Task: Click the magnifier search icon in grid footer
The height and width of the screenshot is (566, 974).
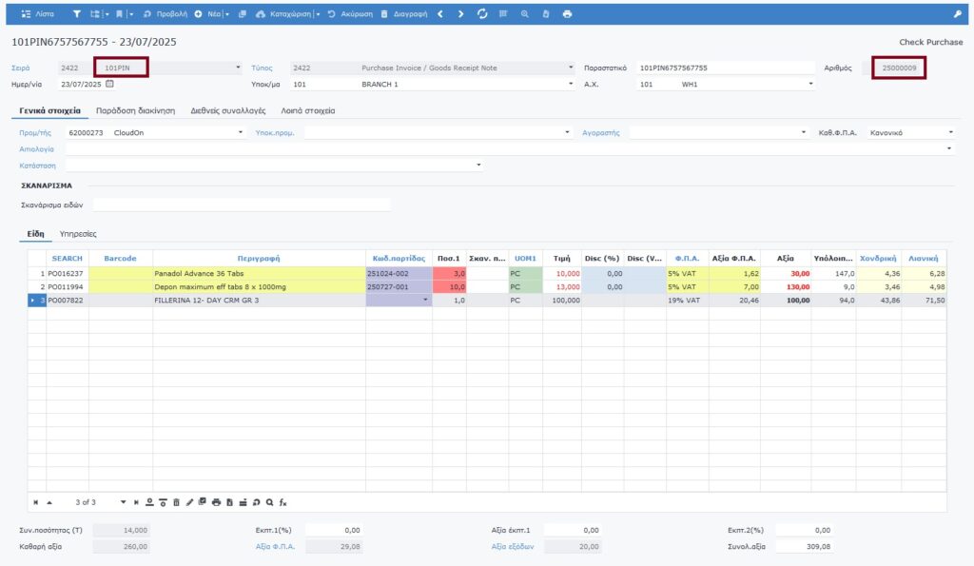Action: (269, 501)
